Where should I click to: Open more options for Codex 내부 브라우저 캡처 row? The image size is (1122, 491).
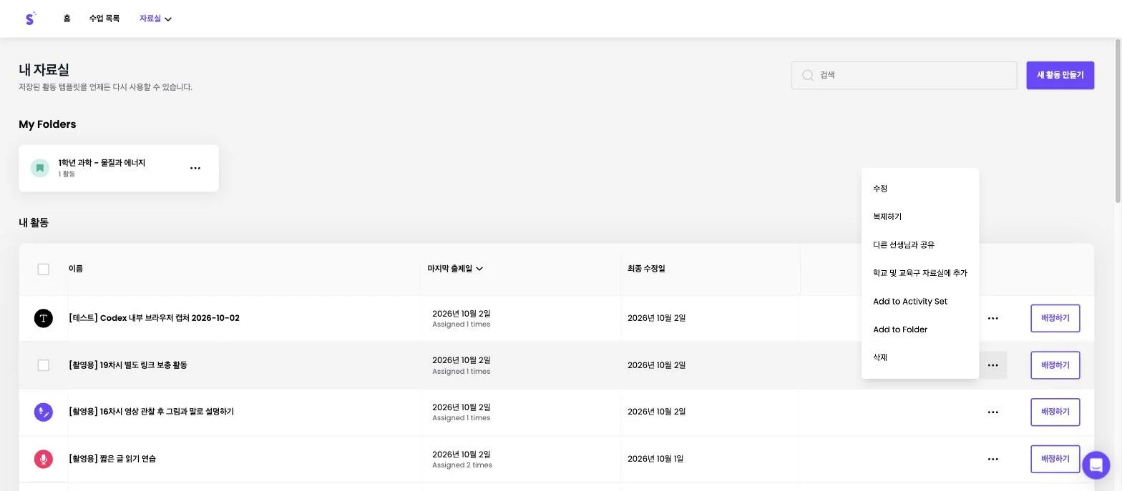click(992, 318)
